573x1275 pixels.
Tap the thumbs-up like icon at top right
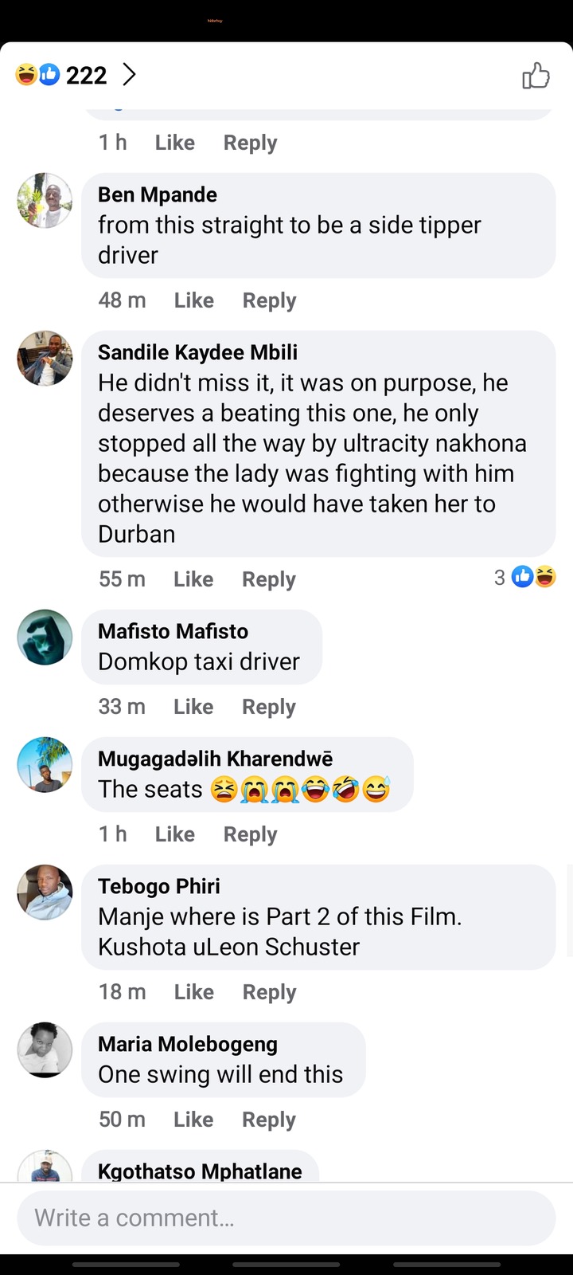(x=536, y=76)
